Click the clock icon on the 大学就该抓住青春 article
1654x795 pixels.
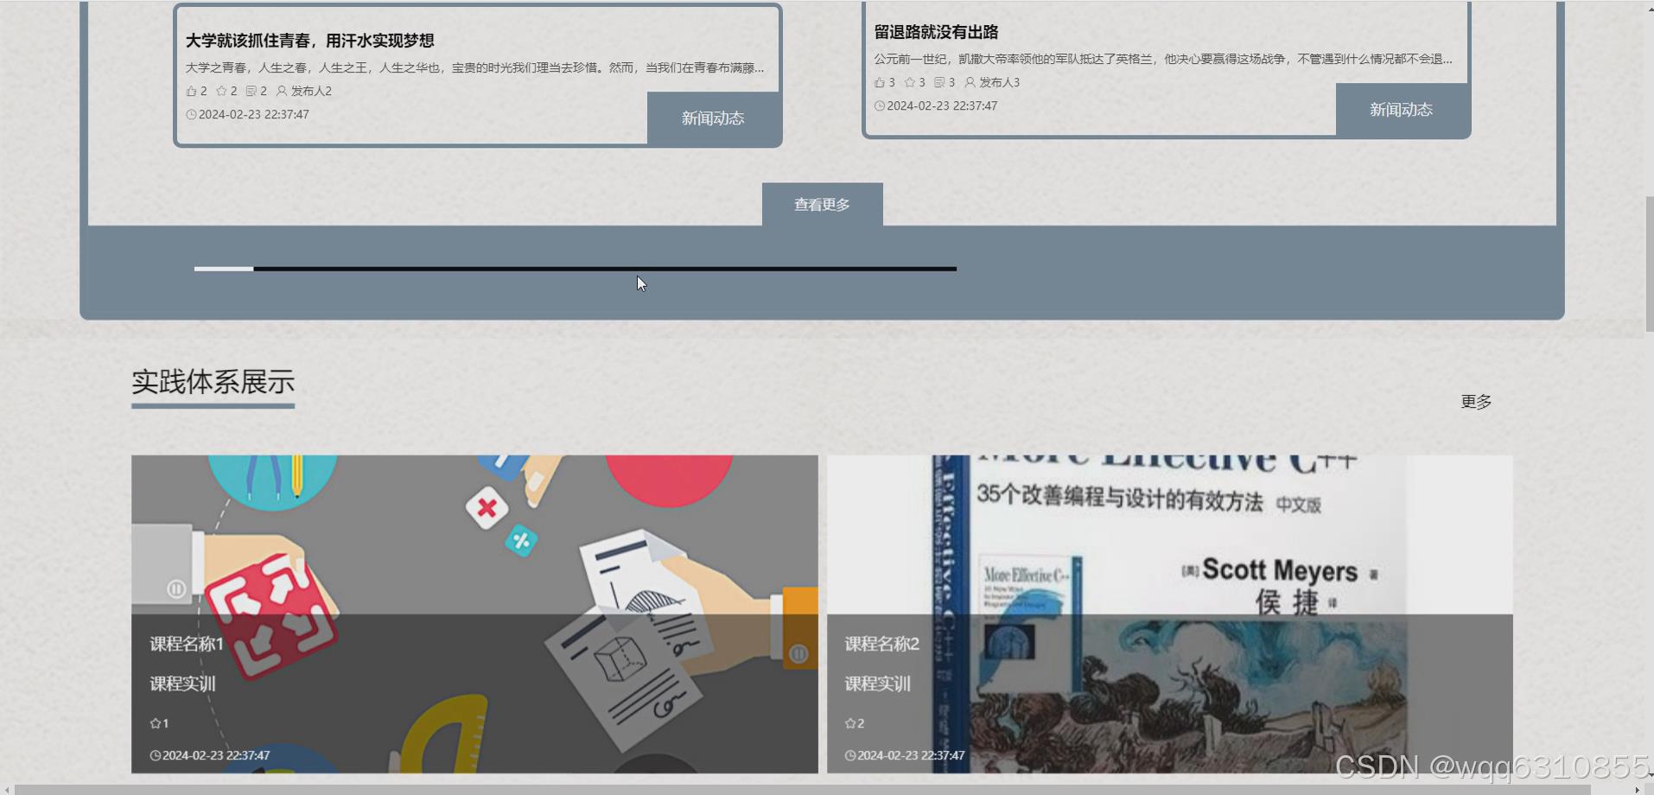(x=191, y=114)
